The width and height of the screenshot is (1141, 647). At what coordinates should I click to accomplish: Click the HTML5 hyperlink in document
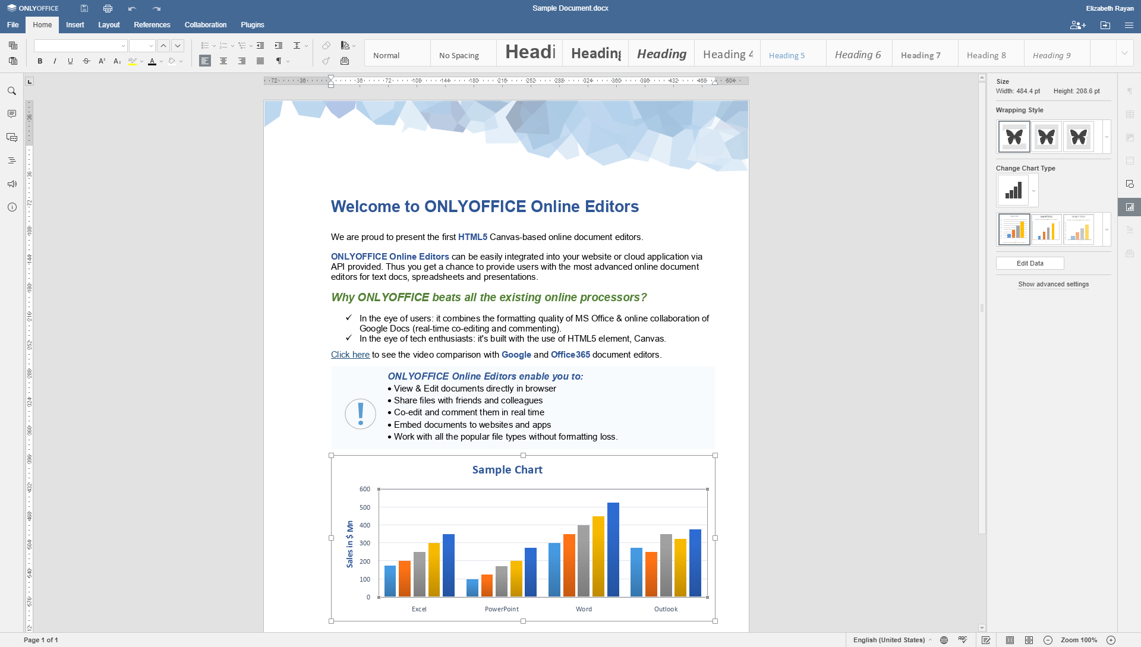(x=472, y=236)
